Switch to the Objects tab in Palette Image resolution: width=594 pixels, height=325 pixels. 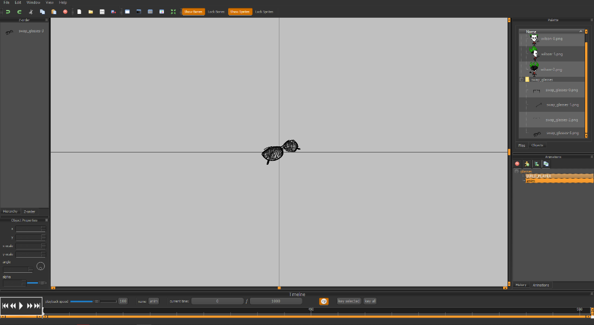[537, 145]
